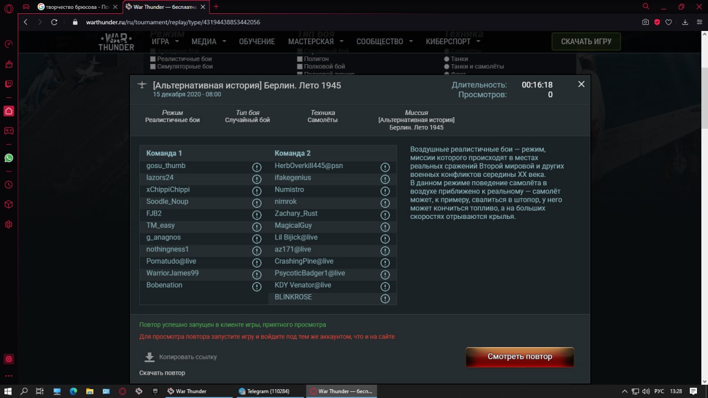Click the РУС language indicator
This screenshot has width=708, height=398.
click(x=659, y=391)
